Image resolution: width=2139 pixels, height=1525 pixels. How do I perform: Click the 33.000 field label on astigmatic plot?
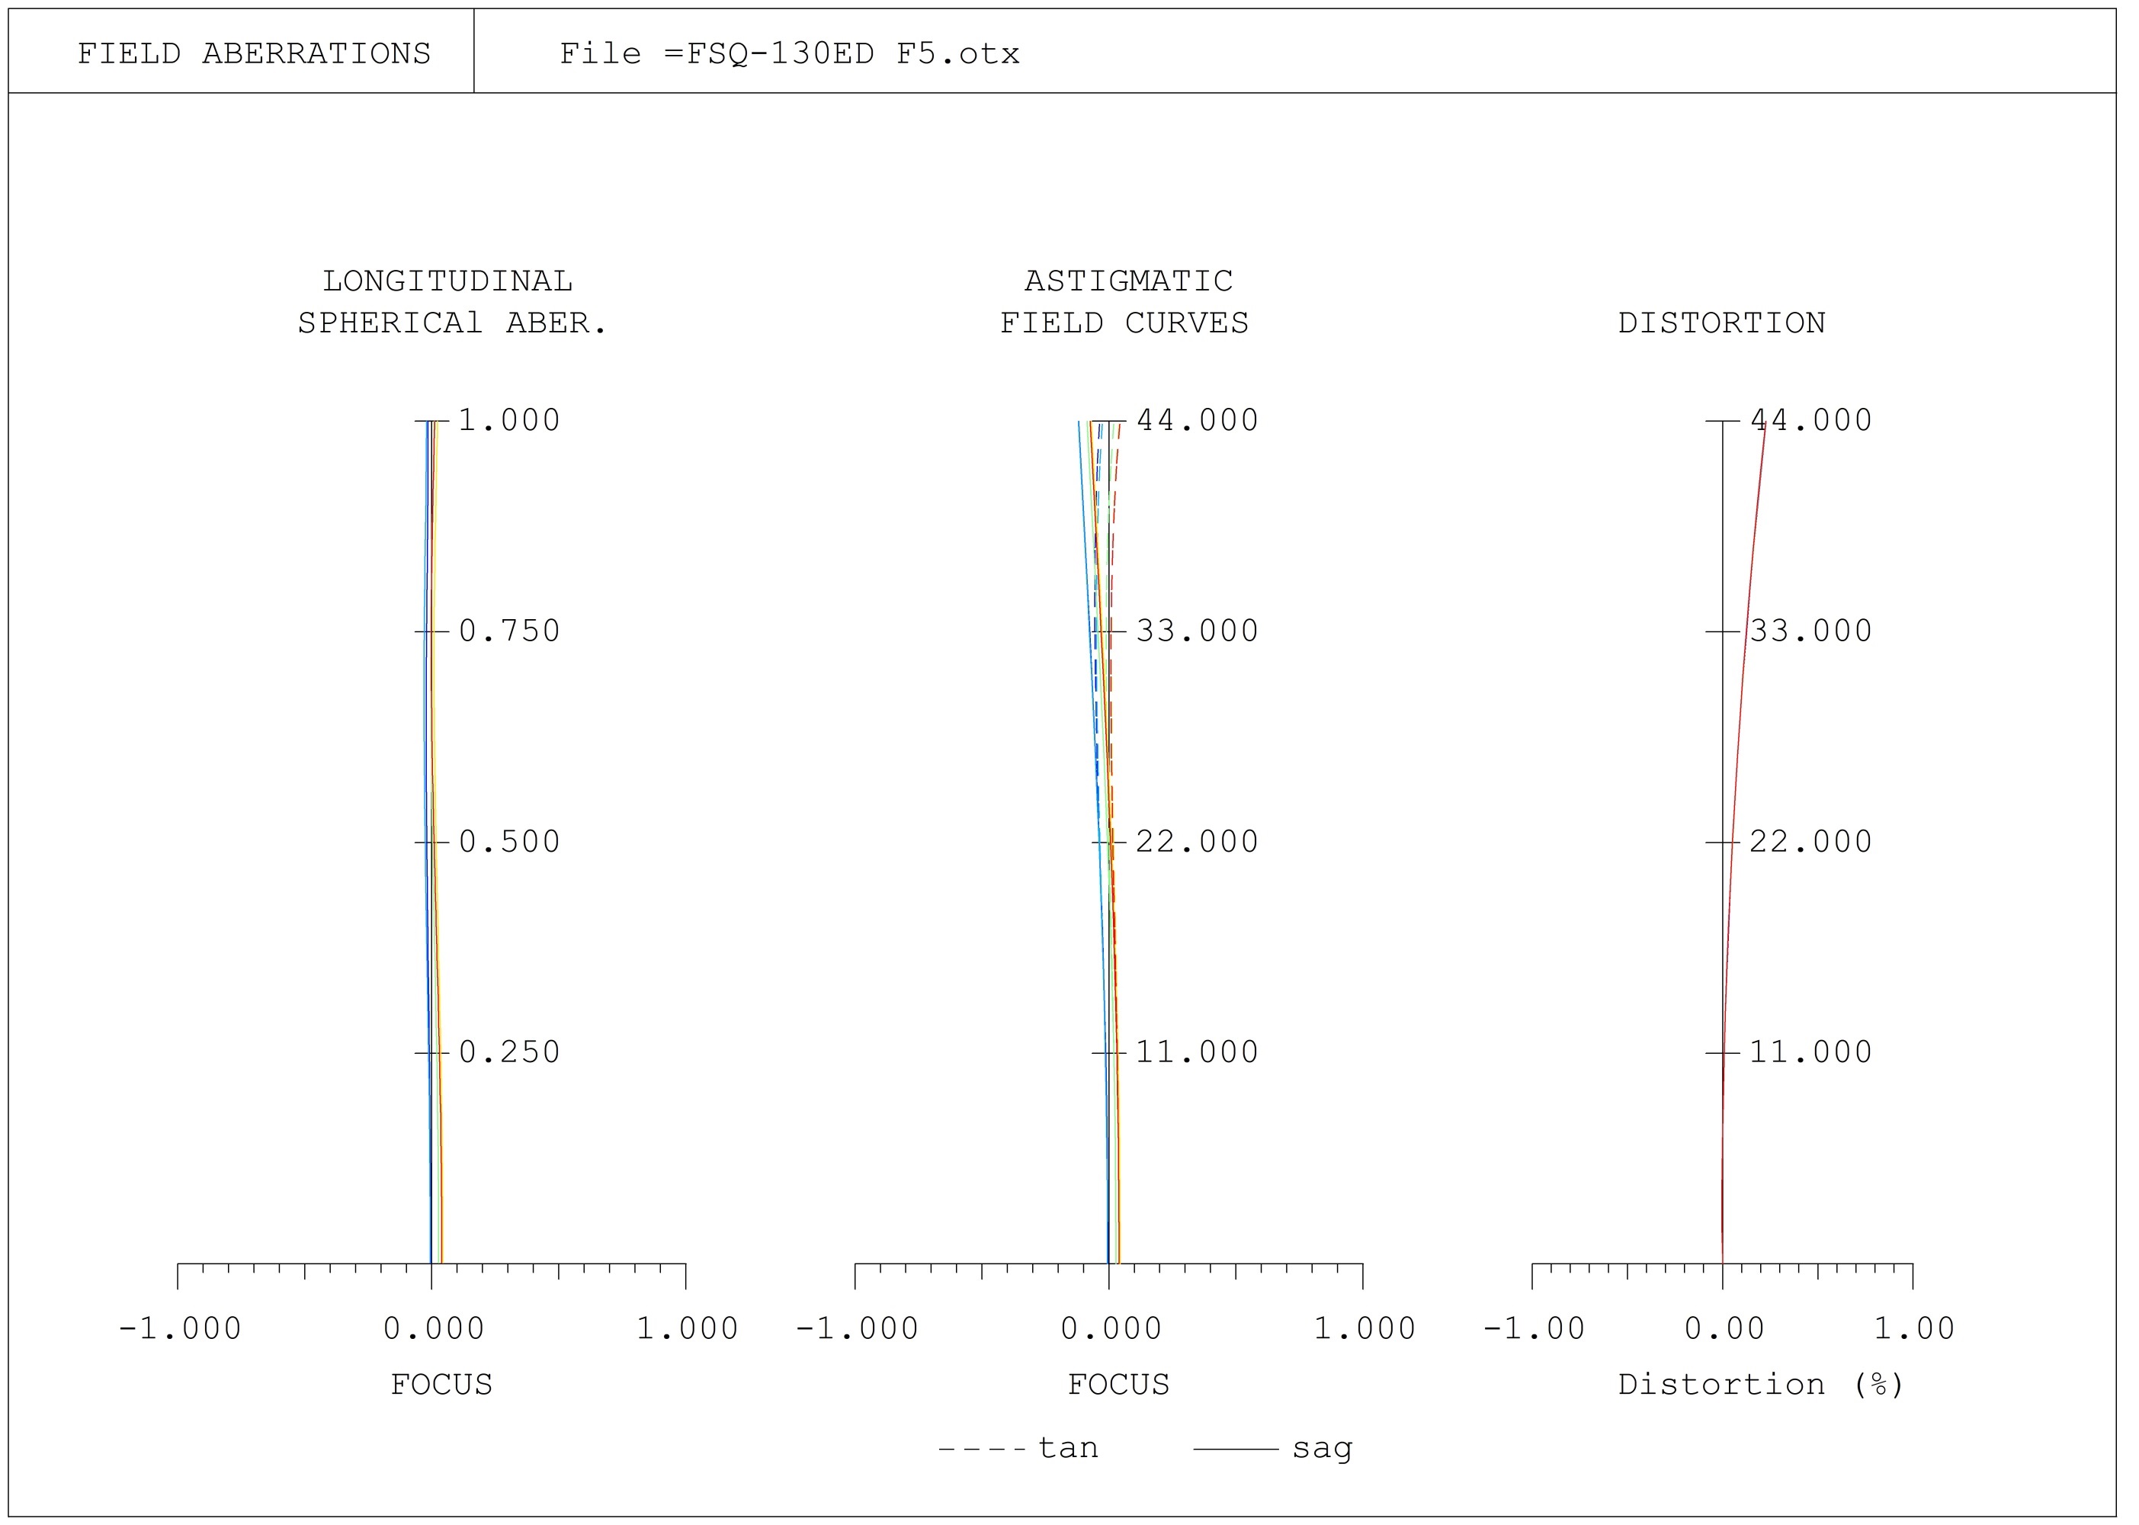1197,630
